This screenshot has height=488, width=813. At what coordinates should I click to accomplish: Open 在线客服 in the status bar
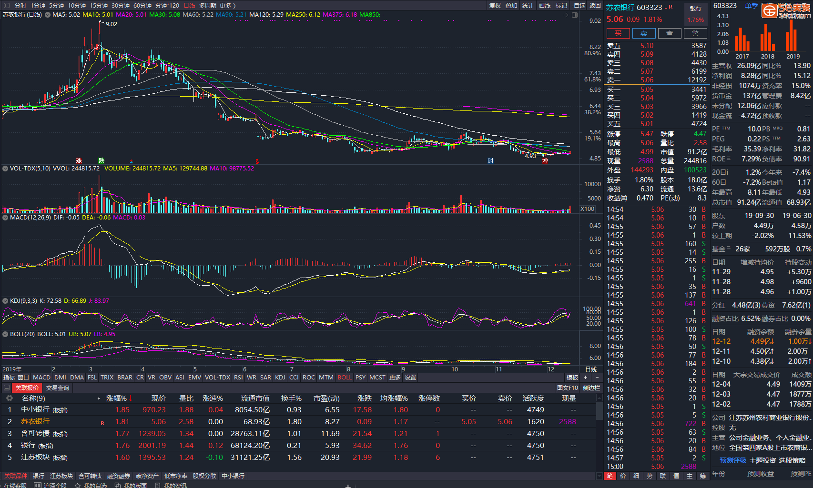tap(15, 485)
